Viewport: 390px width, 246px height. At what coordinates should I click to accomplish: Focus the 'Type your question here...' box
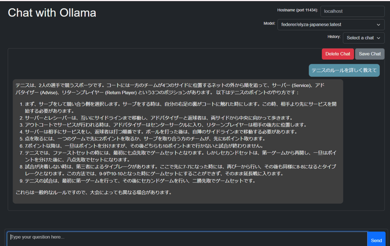pos(187,239)
